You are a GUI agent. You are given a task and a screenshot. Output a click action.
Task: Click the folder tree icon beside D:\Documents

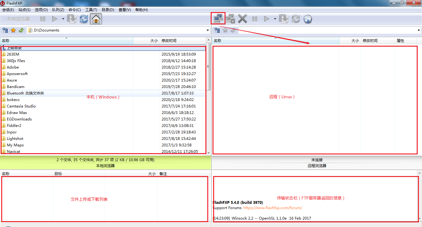5,30
